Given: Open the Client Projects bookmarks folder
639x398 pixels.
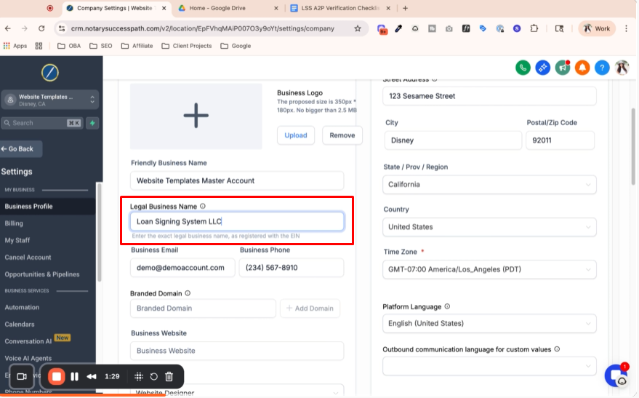Looking at the screenshot, I should point(187,46).
